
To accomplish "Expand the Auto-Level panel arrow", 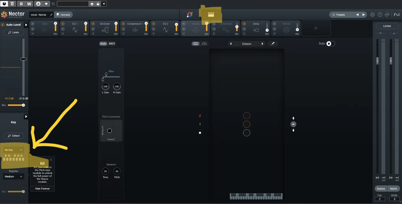I will pyautogui.click(x=26, y=25).
